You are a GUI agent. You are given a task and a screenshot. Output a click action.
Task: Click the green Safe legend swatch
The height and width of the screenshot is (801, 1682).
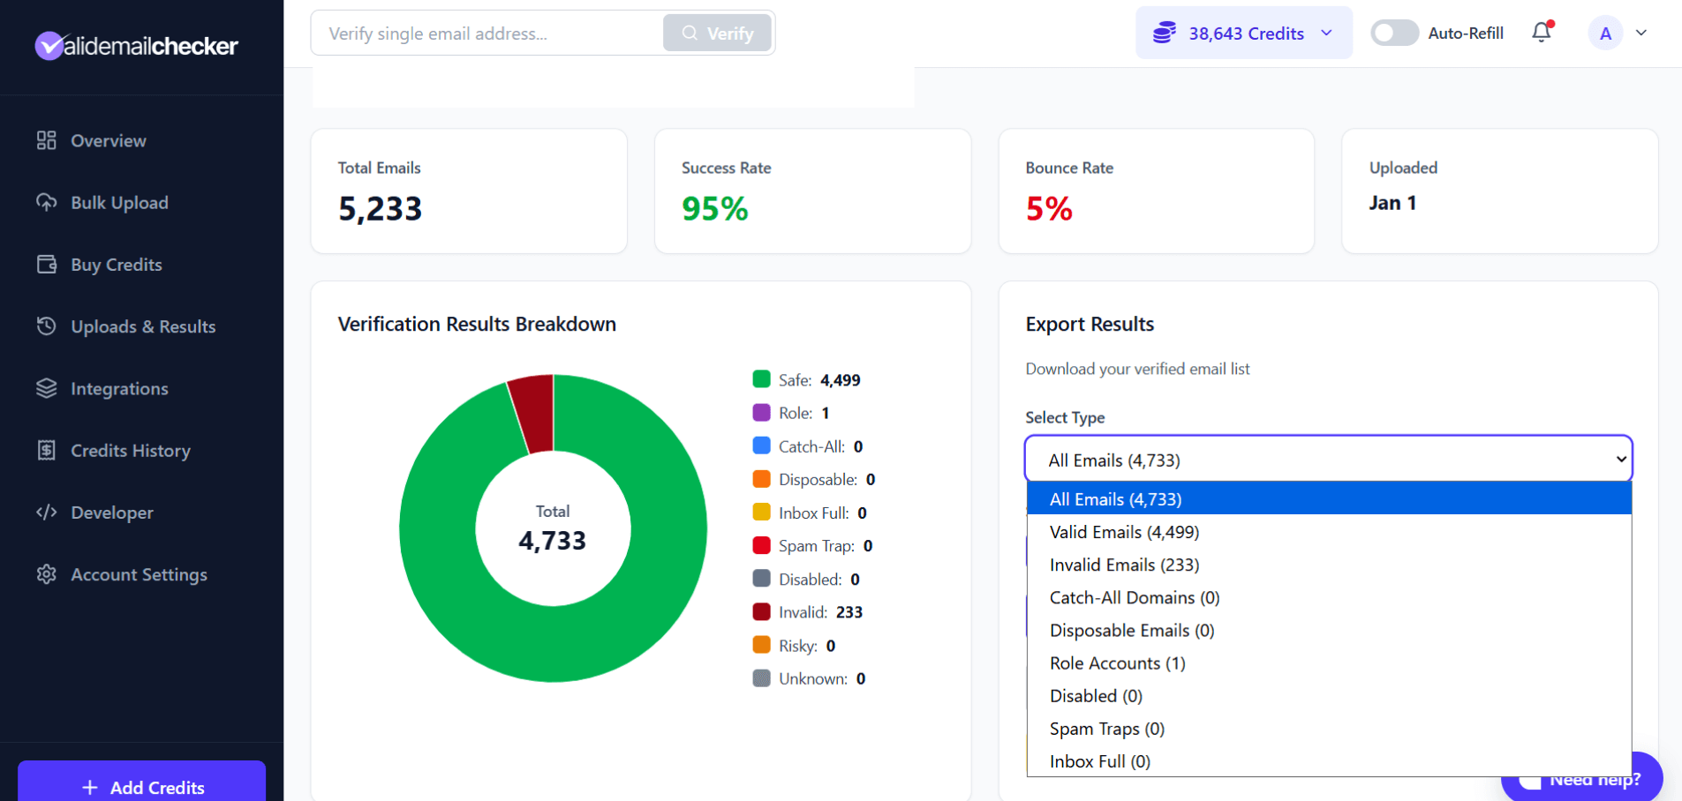[761, 379]
